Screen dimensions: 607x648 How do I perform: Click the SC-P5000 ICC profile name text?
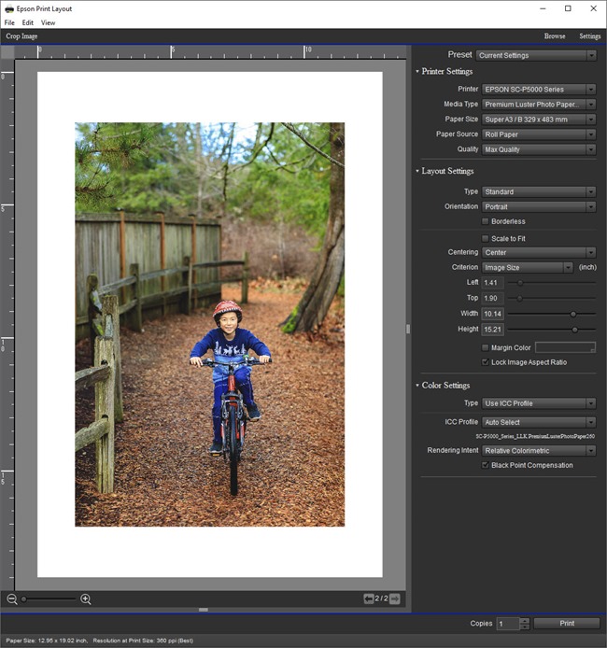click(535, 436)
